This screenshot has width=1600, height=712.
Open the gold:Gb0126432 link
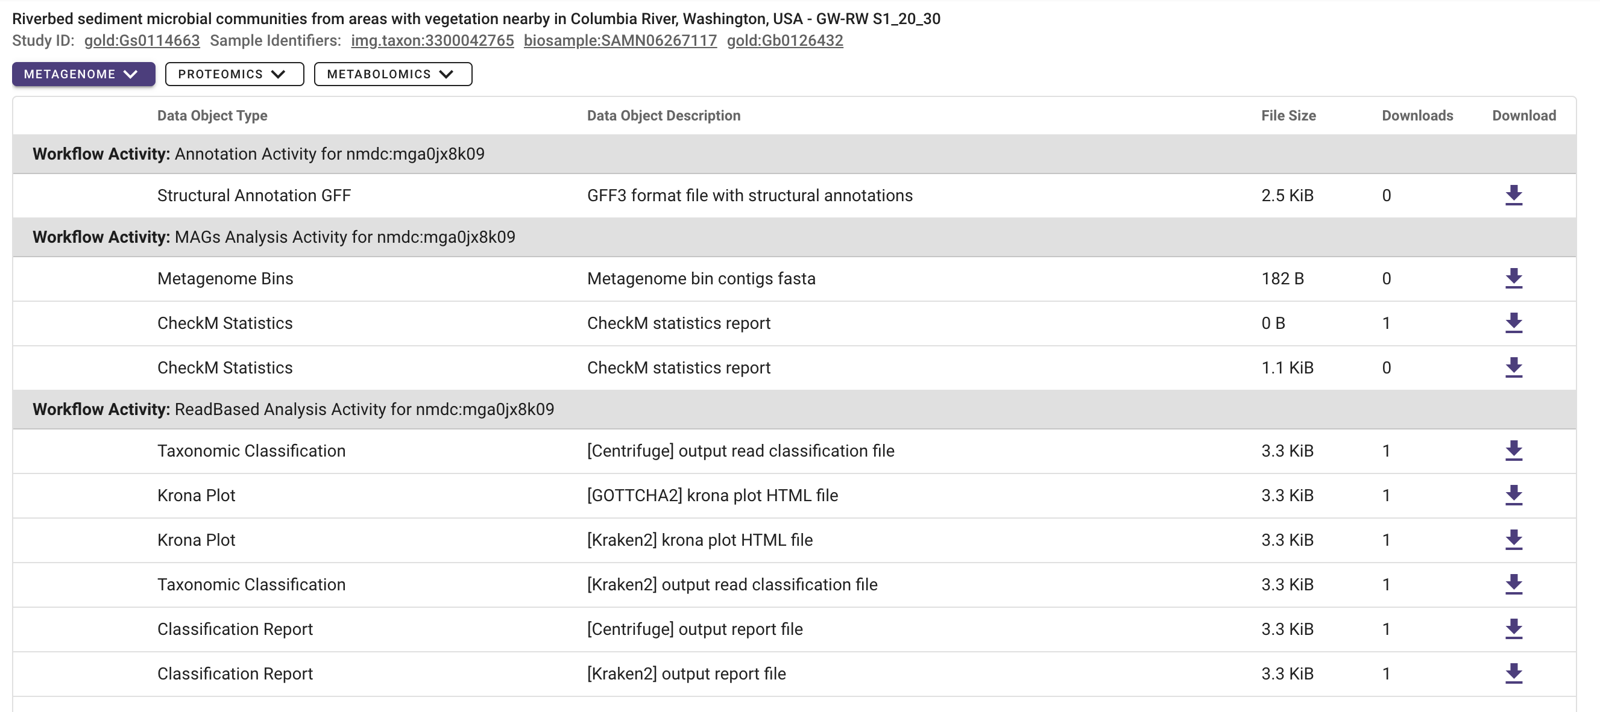pyautogui.click(x=786, y=40)
